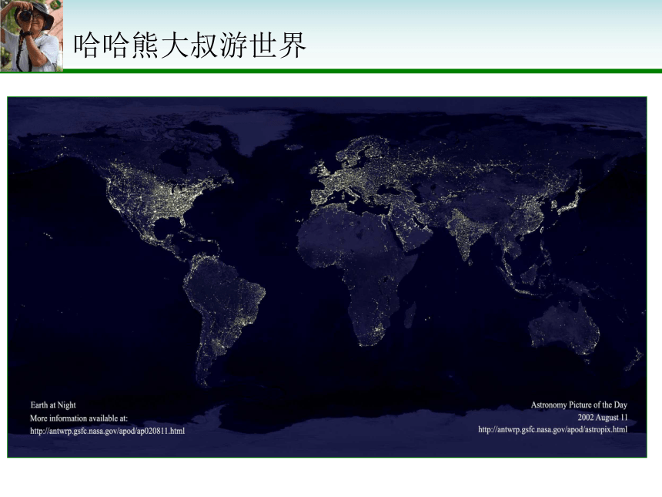Click the photographer thumbnail in the header

(x=32, y=35)
